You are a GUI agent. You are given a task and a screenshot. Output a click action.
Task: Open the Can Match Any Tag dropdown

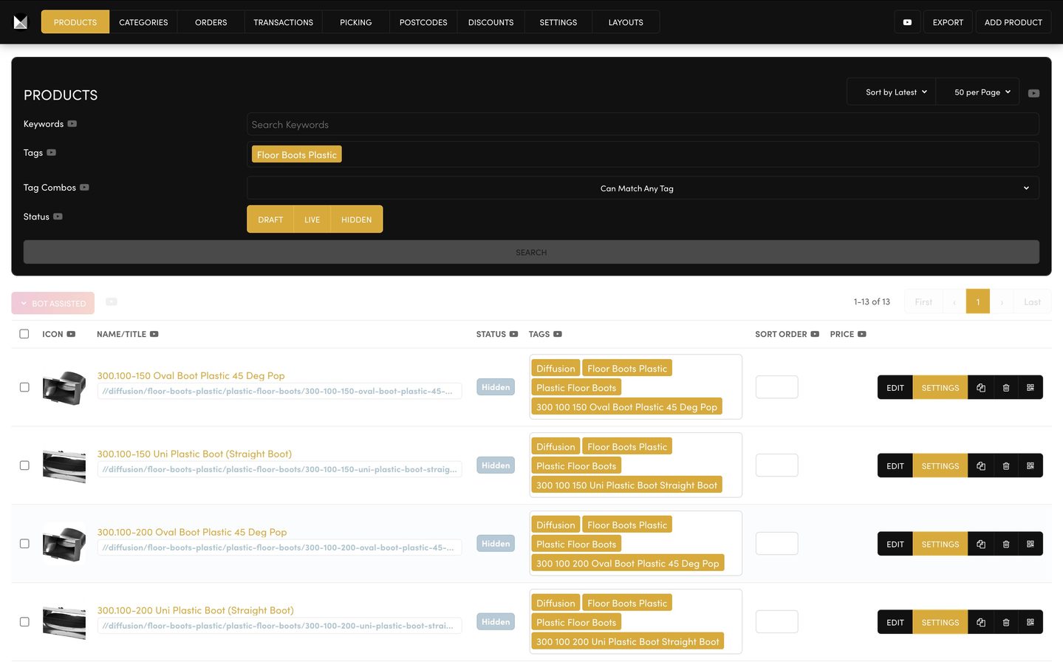[x=642, y=188]
